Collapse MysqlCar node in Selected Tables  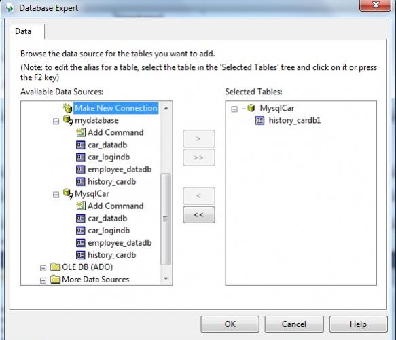(234, 109)
